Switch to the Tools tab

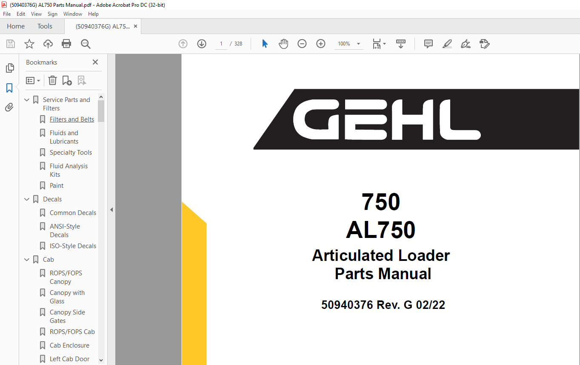pyautogui.click(x=45, y=26)
